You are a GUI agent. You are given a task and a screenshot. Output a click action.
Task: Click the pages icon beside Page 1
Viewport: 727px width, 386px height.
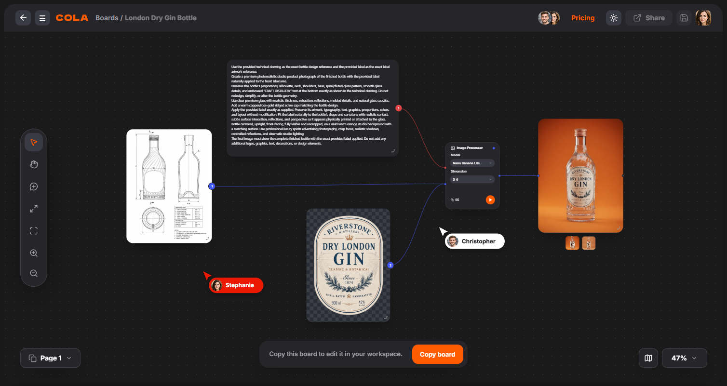click(x=32, y=358)
